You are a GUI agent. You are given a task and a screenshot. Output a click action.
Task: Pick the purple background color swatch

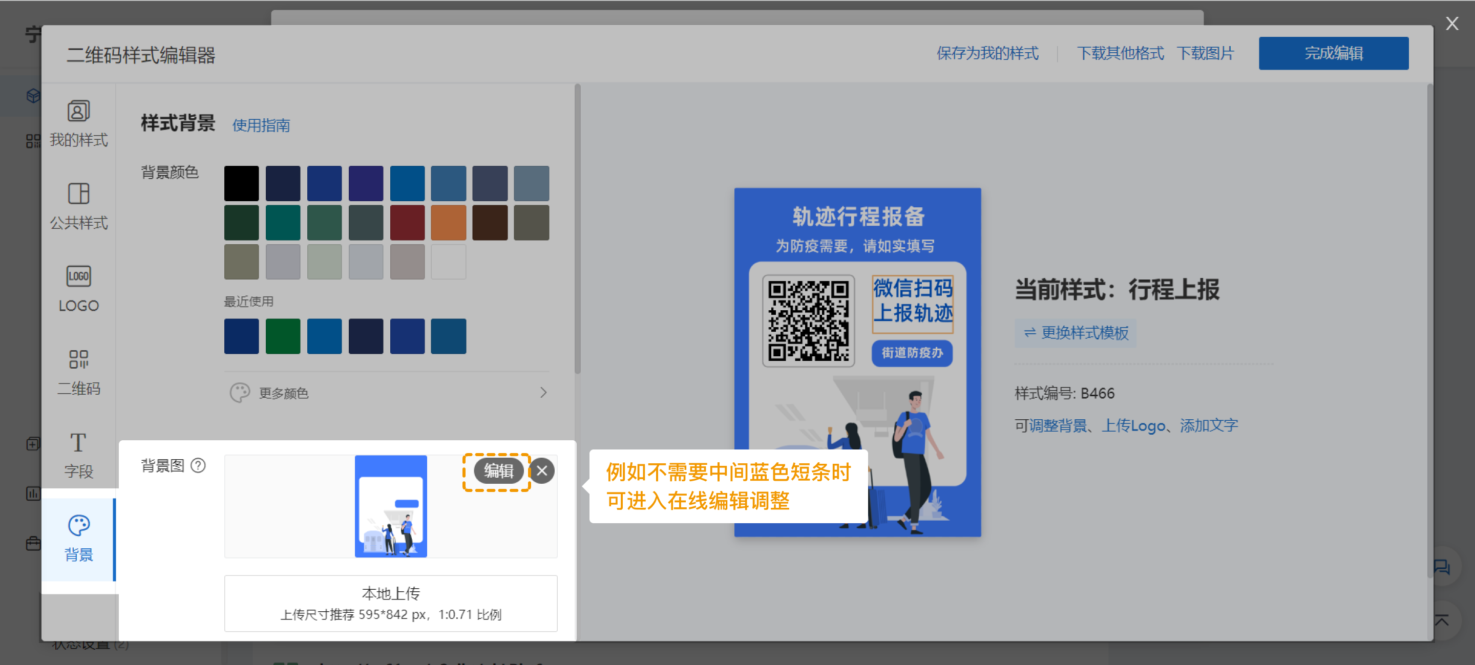(x=366, y=183)
